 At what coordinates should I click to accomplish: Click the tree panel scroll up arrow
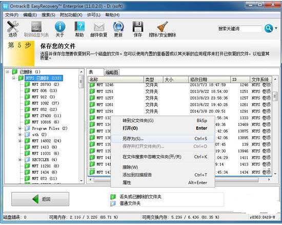click(82, 72)
